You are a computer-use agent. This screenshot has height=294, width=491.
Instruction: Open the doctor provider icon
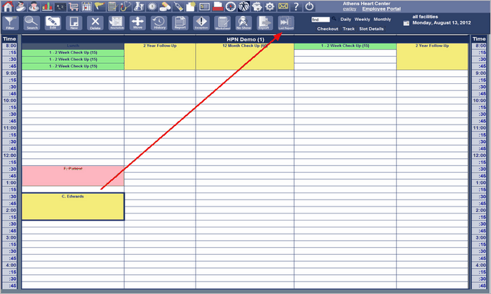(x=34, y=6)
